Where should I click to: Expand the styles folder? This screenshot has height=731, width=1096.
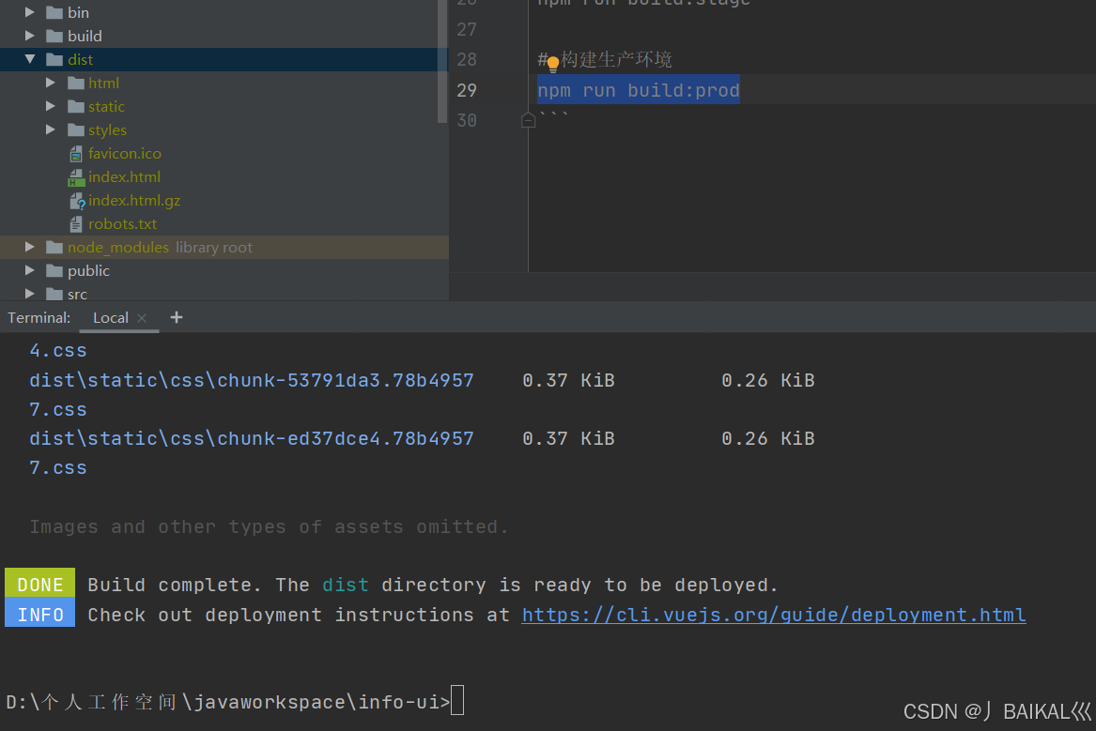pyautogui.click(x=51, y=129)
